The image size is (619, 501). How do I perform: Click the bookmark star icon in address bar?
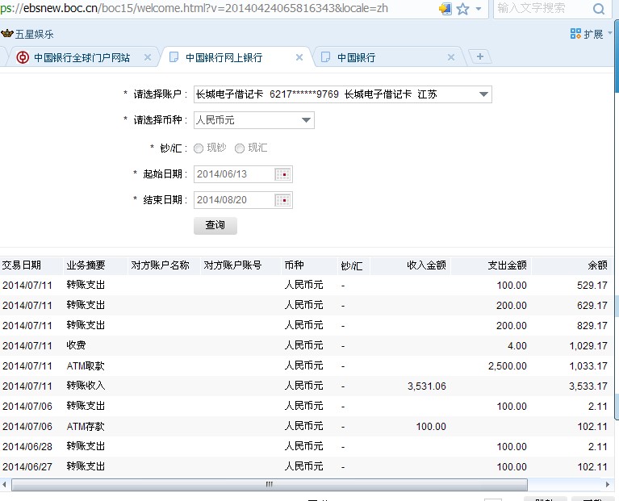click(462, 9)
